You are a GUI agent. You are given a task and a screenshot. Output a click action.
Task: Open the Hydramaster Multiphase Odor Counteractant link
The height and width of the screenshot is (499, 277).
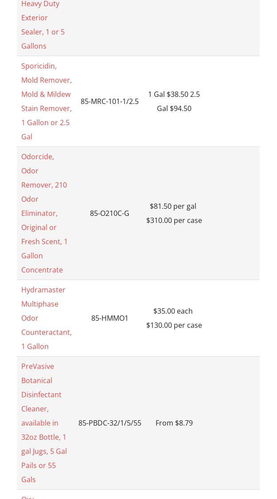pyautogui.click(x=47, y=318)
